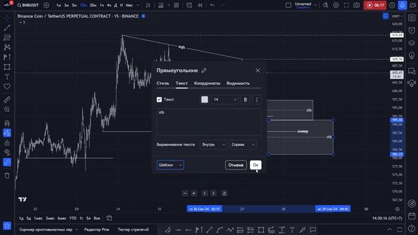Screen dimensions: 418x235
Task: Add symbol to compare with plus icon
Action: pos(46,5)
